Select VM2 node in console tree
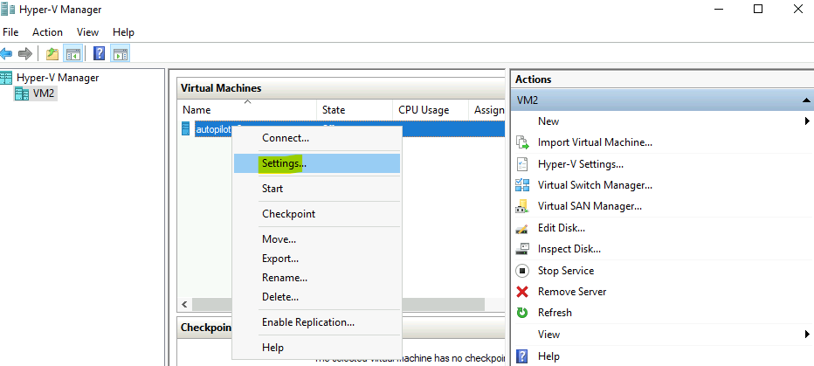814x366 pixels. coord(44,94)
